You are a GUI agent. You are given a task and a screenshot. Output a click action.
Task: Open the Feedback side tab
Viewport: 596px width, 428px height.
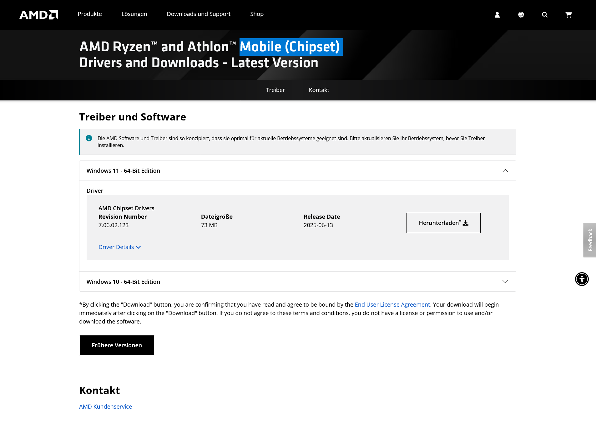click(x=589, y=240)
